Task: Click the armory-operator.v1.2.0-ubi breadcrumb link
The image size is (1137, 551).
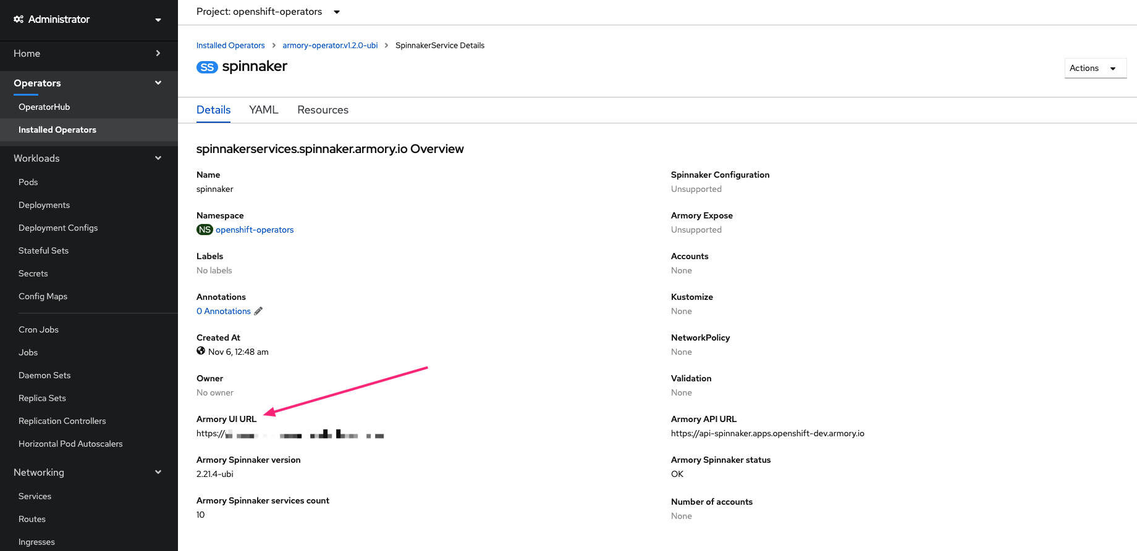Action: click(x=330, y=46)
